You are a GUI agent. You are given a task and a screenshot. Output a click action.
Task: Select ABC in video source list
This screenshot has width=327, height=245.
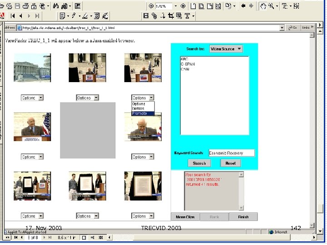click(184, 59)
